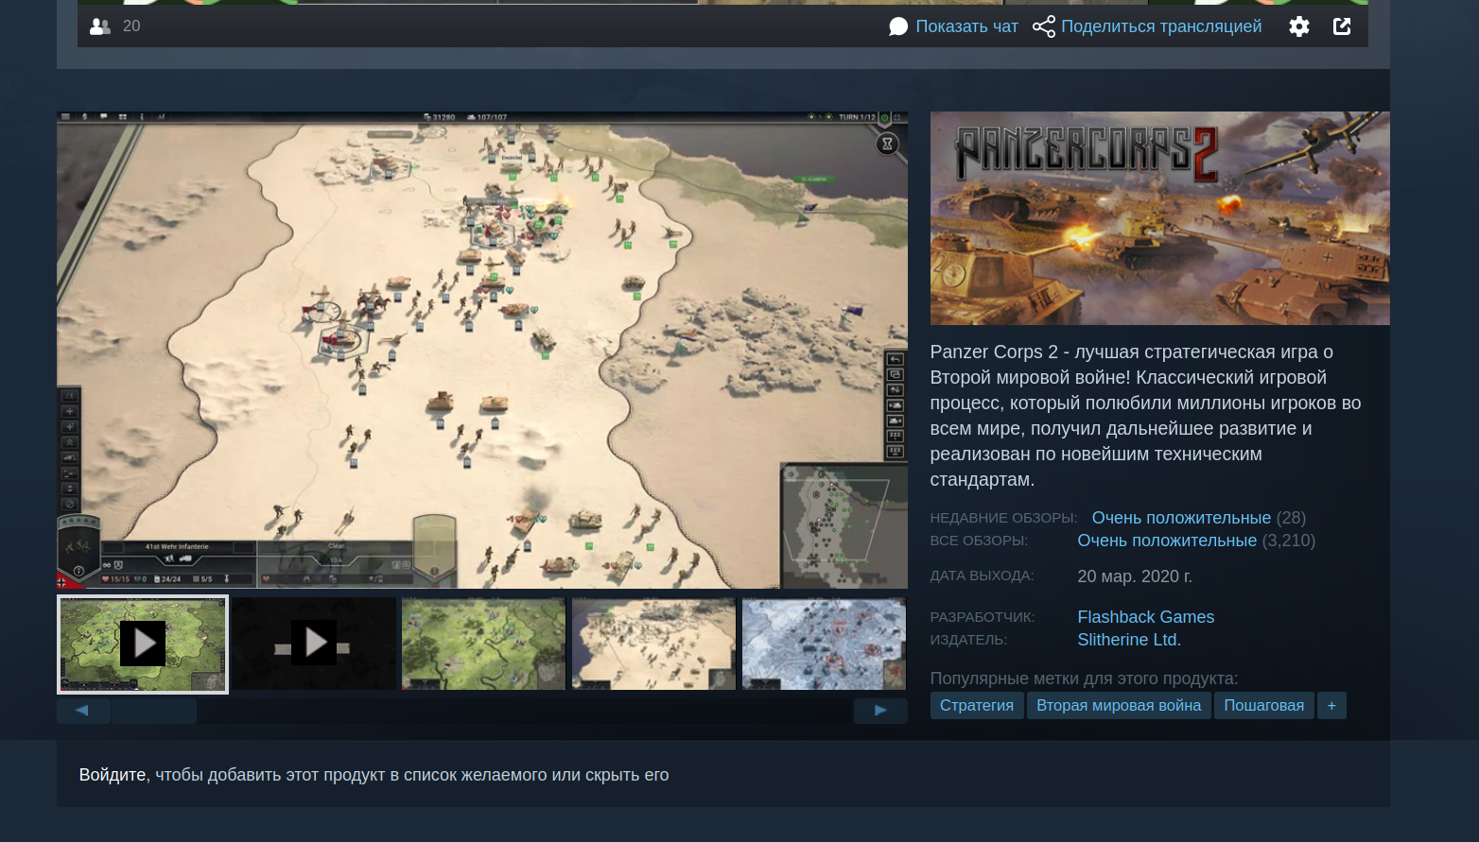The height and width of the screenshot is (842, 1479).
Task: Select the desert battle screenshot thumbnail
Action: (653, 644)
